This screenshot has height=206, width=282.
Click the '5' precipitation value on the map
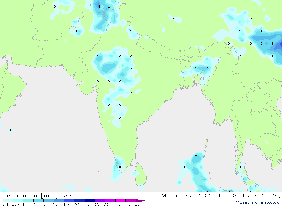click(261, 44)
